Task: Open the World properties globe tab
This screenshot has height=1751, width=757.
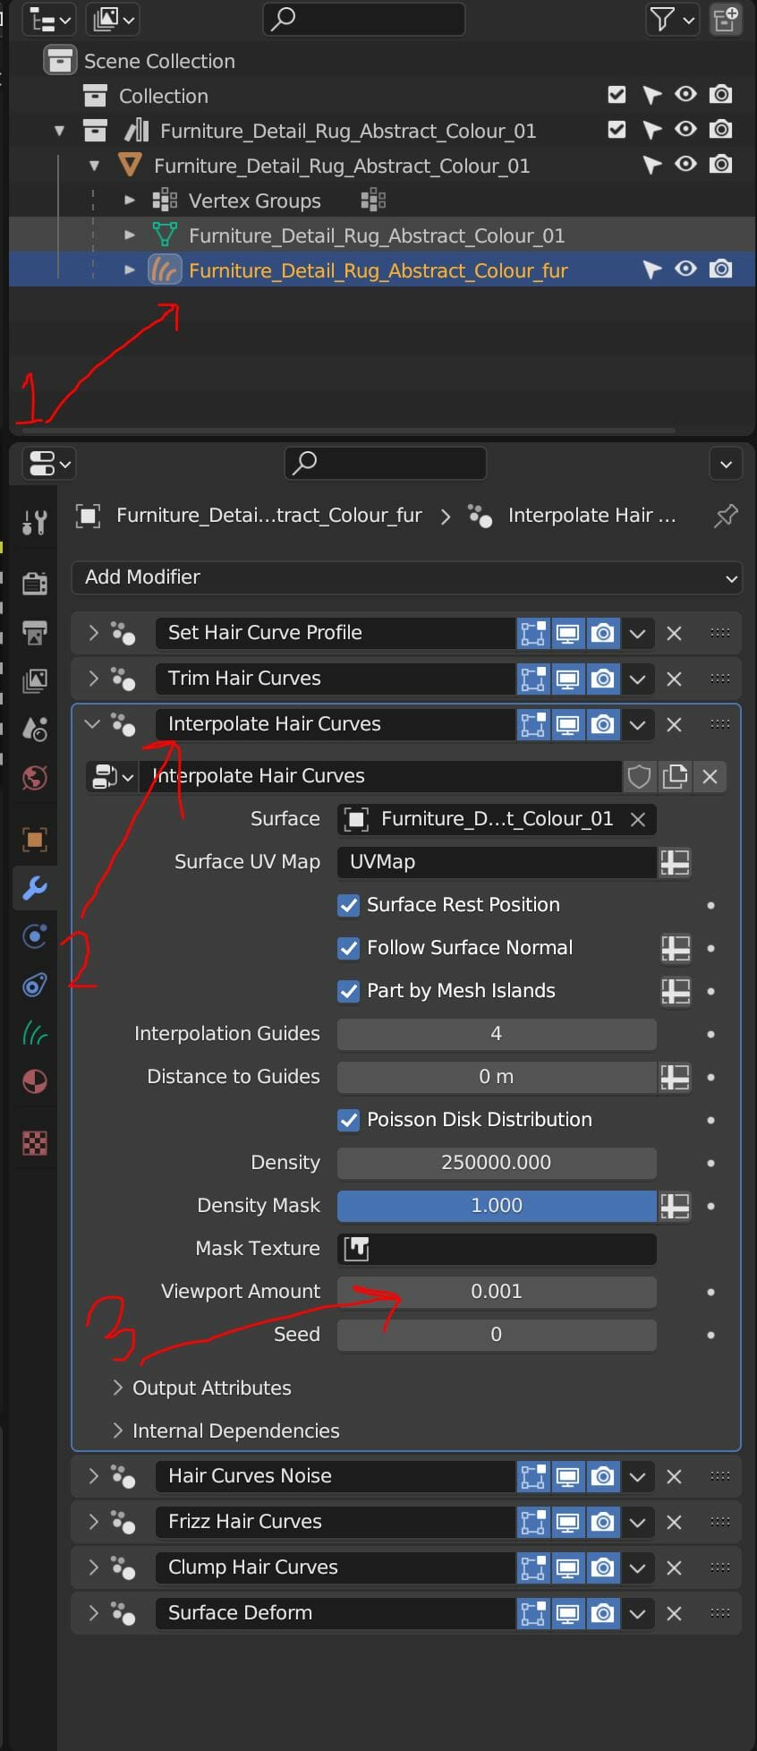Action: (x=34, y=777)
